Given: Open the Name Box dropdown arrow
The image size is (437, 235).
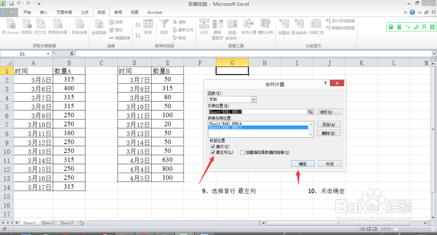Looking at the screenshot, I should click(x=48, y=54).
